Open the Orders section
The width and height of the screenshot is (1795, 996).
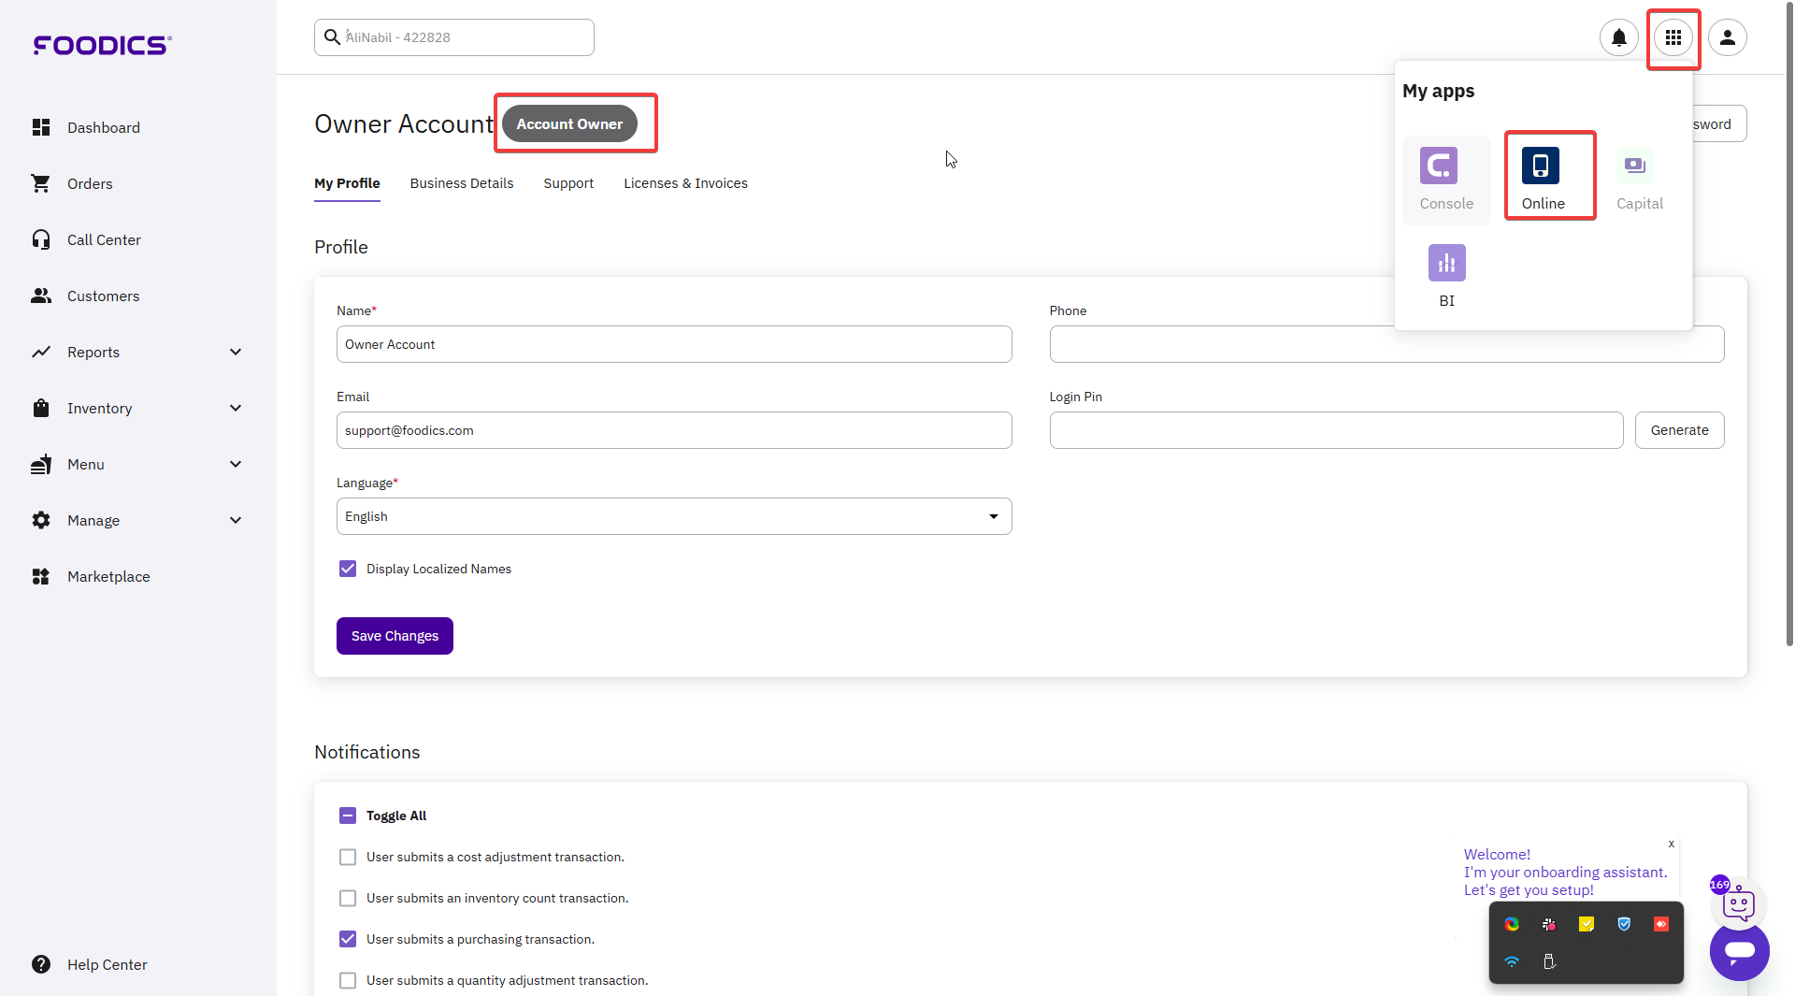[89, 183]
